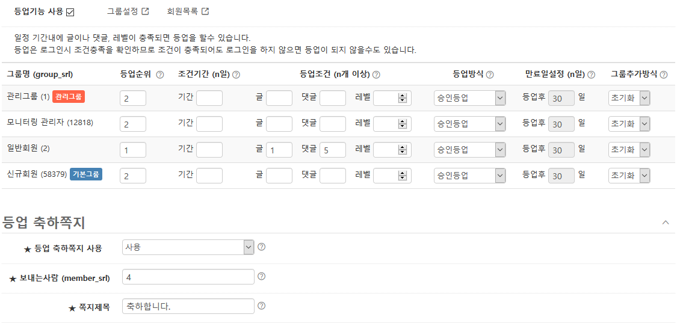Toggle the 등업기능 사용 checkbox

point(70,12)
